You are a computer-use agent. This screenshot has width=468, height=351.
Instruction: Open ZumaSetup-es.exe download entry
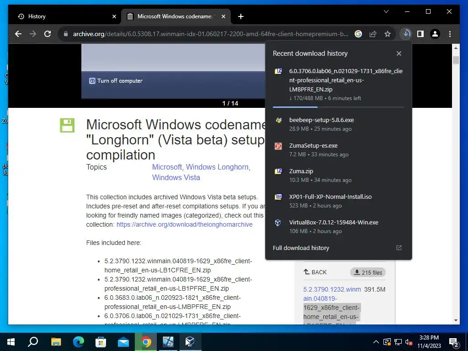coord(339,150)
